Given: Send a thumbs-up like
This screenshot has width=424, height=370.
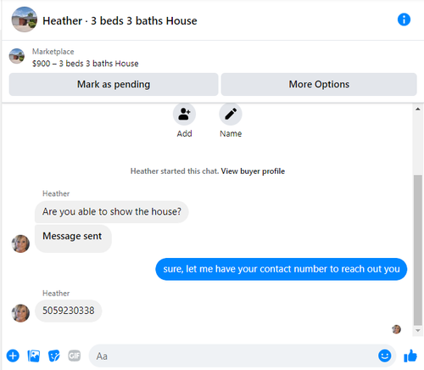Looking at the screenshot, I should coord(410,356).
